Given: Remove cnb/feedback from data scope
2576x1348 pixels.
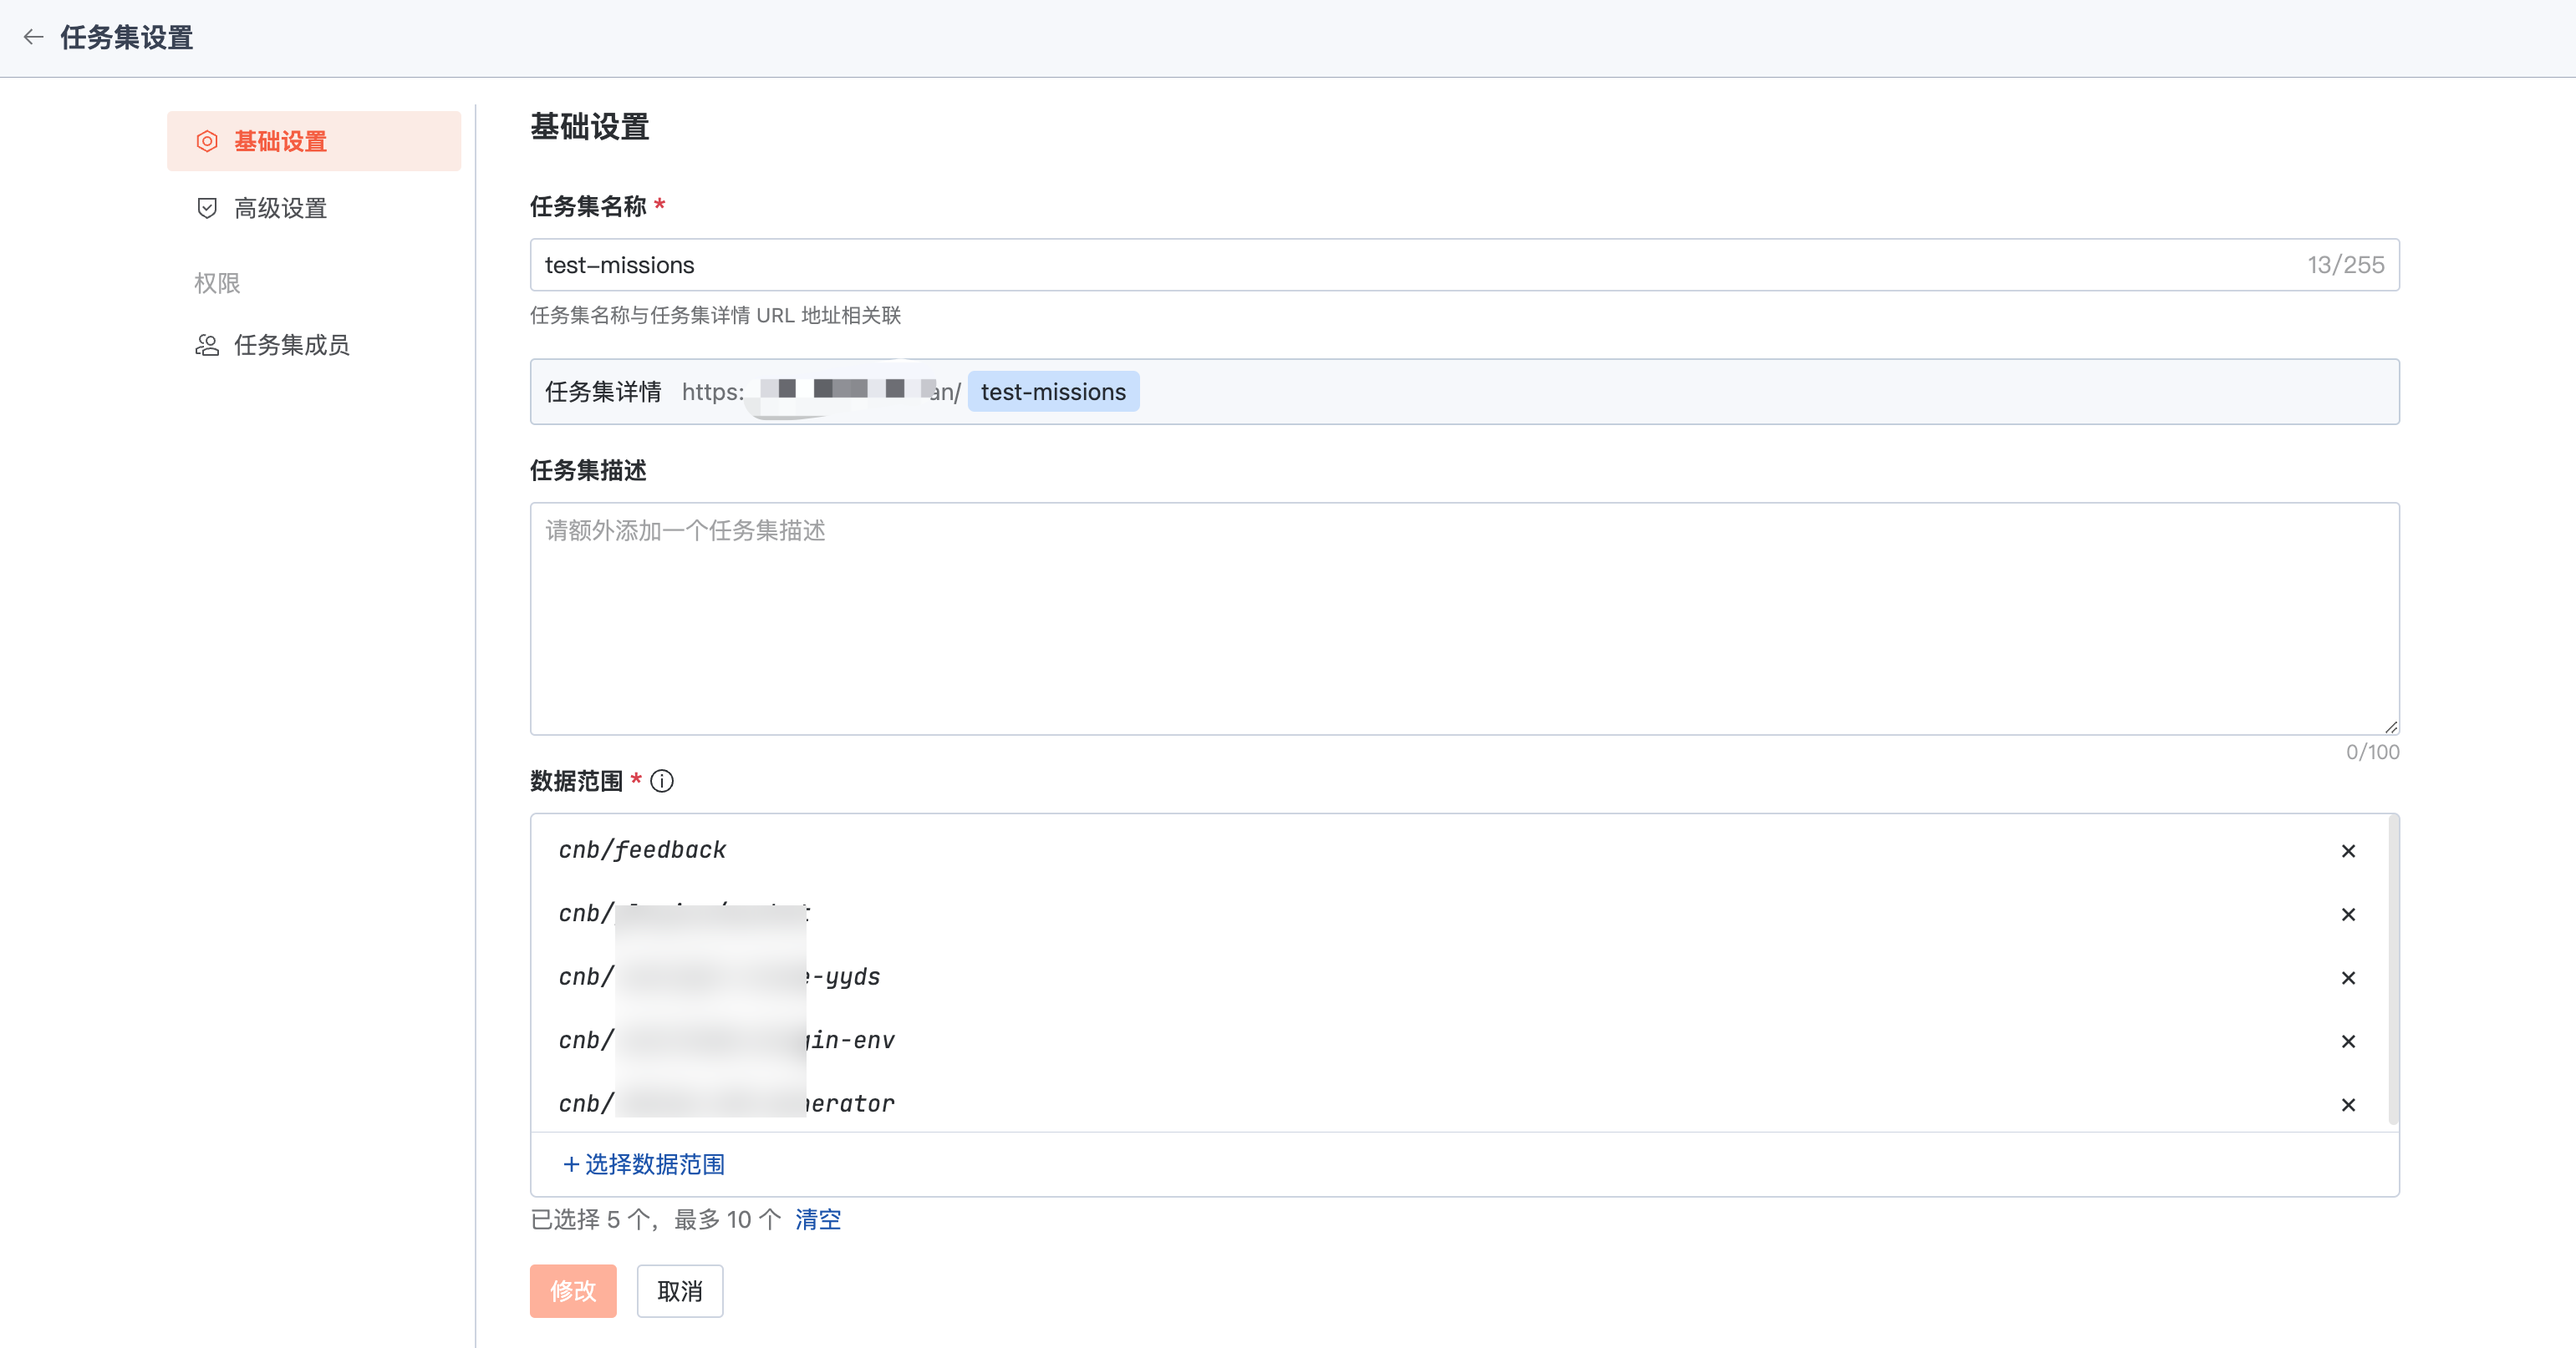Looking at the screenshot, I should pos(2348,850).
